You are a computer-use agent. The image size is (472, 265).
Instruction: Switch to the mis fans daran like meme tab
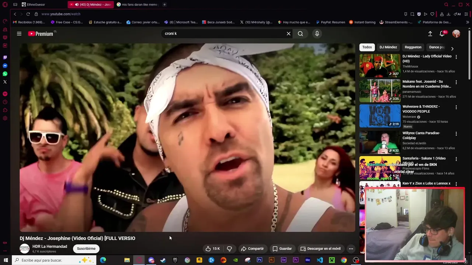(x=137, y=4)
